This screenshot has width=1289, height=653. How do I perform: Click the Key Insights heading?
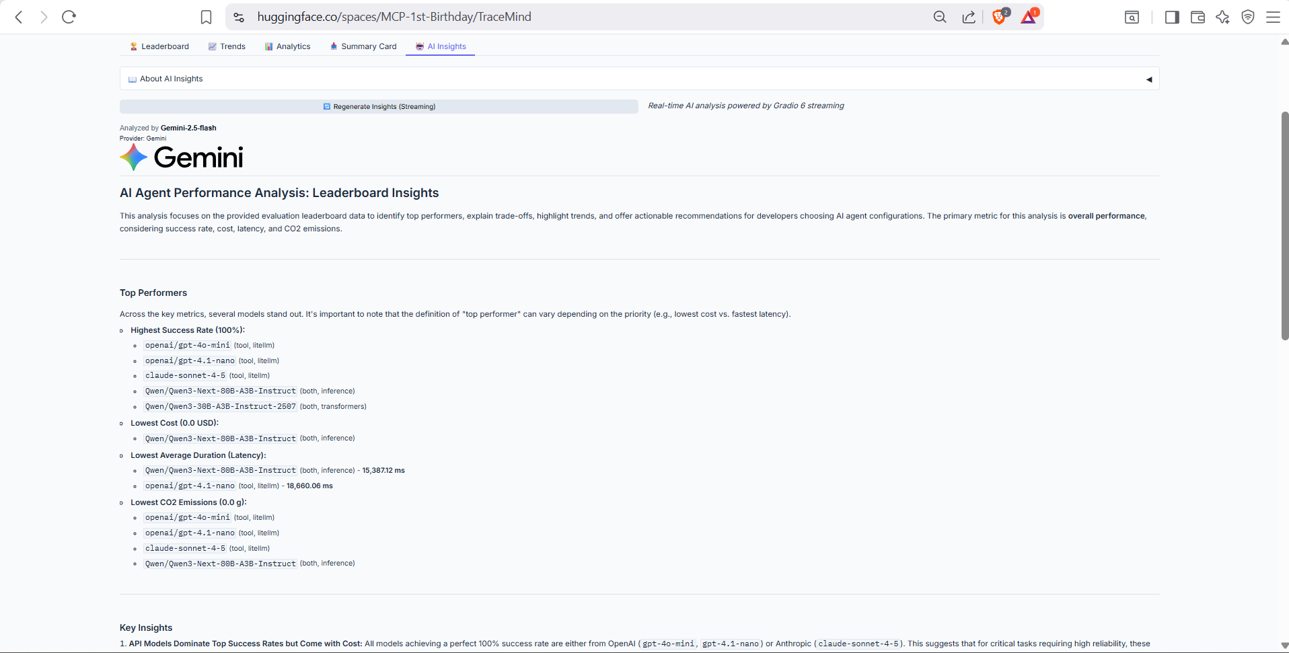pyautogui.click(x=146, y=627)
